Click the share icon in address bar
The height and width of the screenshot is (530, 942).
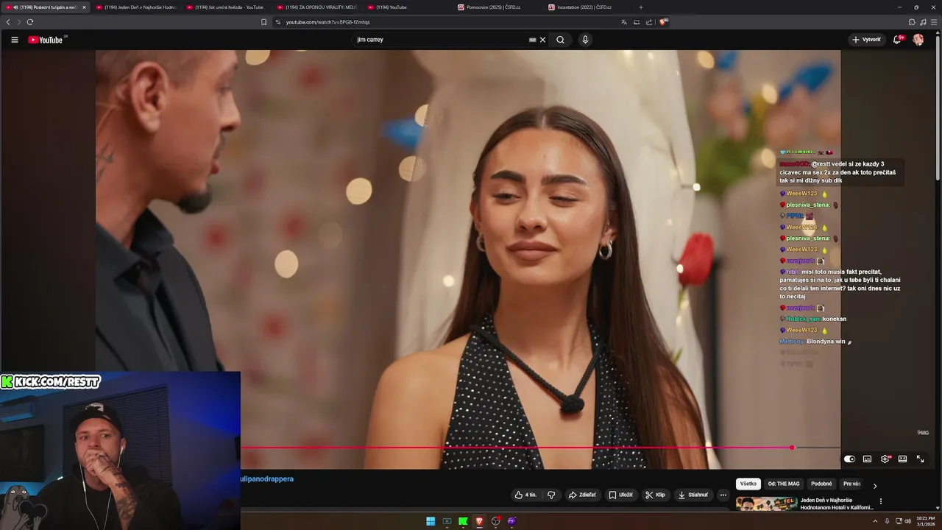649,22
